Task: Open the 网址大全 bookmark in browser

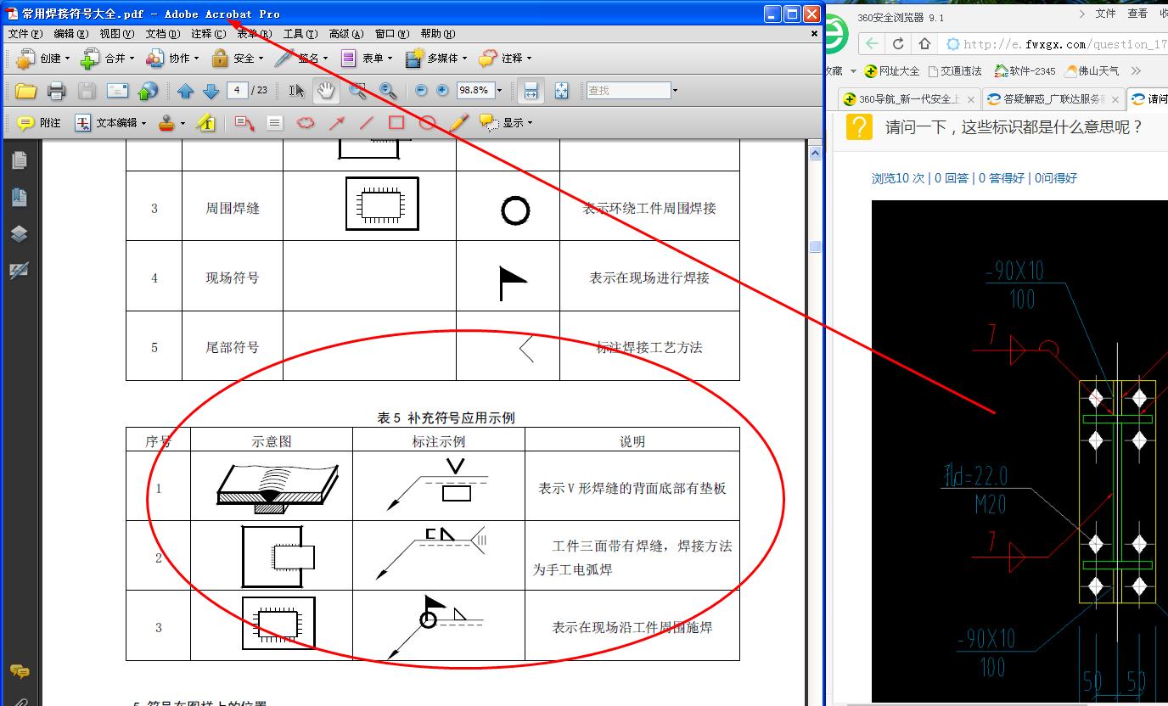Action: pyautogui.click(x=892, y=71)
